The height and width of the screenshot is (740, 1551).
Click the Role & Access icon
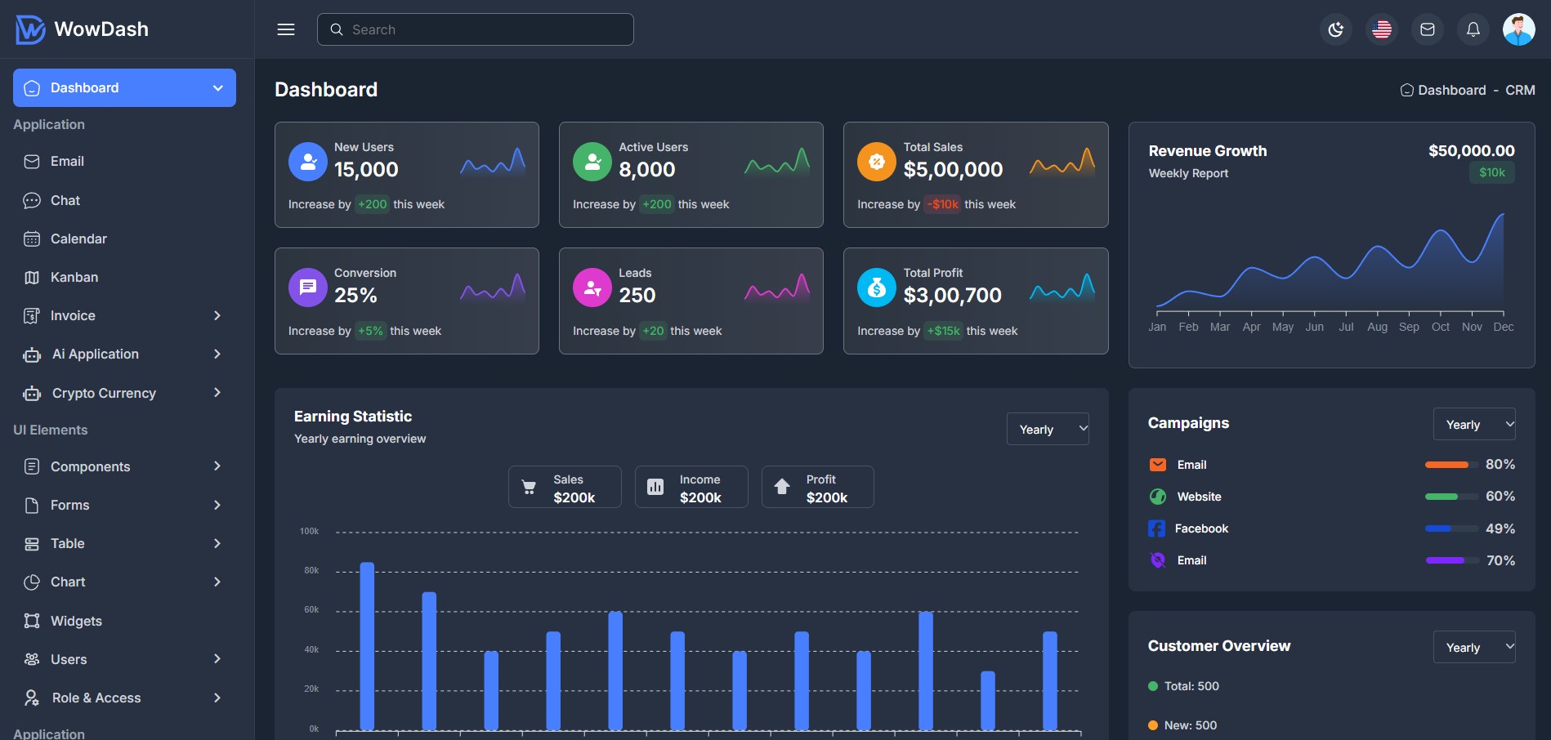[x=32, y=698]
